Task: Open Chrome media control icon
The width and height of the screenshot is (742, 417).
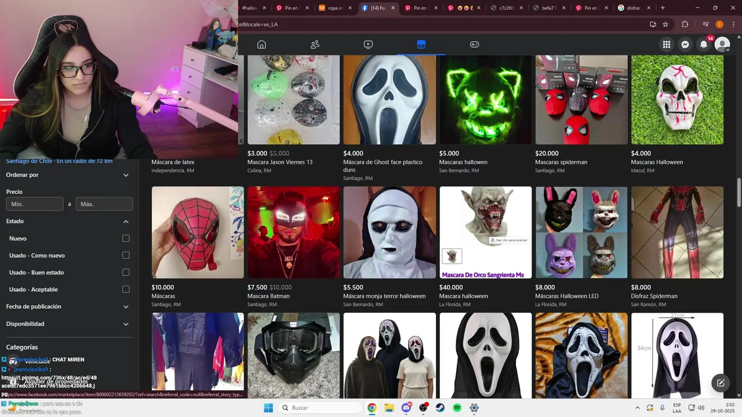Action: (705, 24)
